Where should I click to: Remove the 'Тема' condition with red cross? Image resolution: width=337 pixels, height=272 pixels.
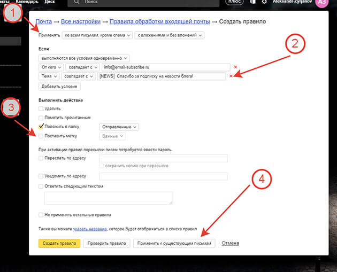coord(231,76)
